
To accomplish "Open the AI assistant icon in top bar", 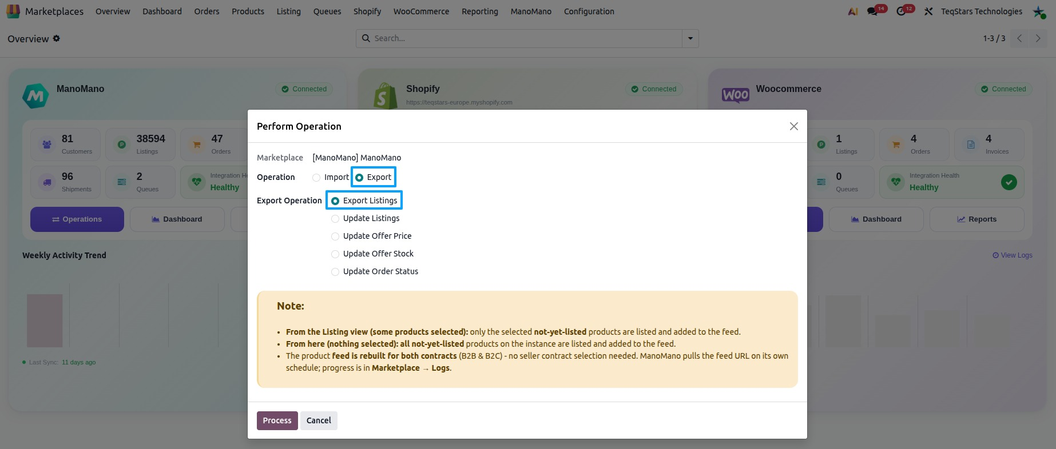I will (853, 11).
